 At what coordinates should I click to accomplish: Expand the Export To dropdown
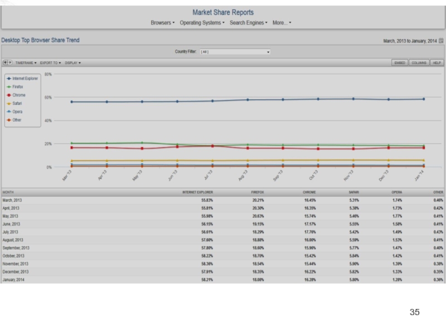(50, 63)
